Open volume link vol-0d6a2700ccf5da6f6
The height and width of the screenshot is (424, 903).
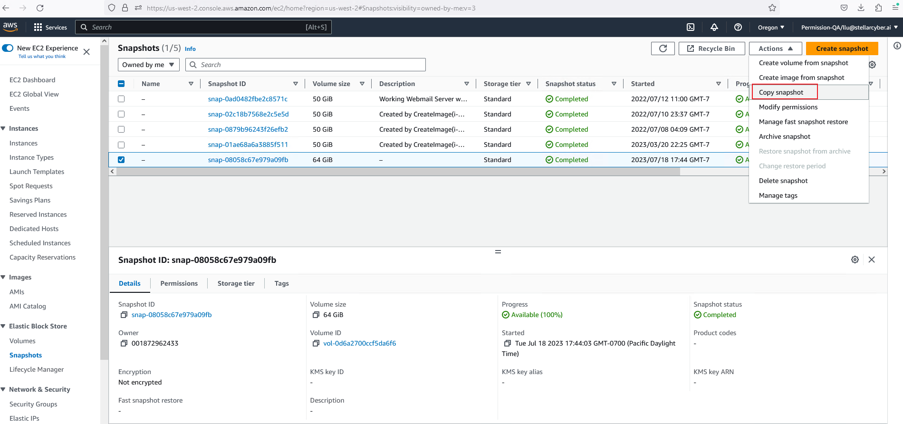click(x=359, y=343)
